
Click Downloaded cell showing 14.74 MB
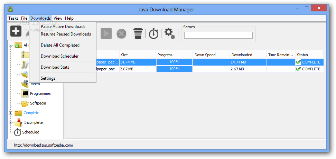point(248,62)
